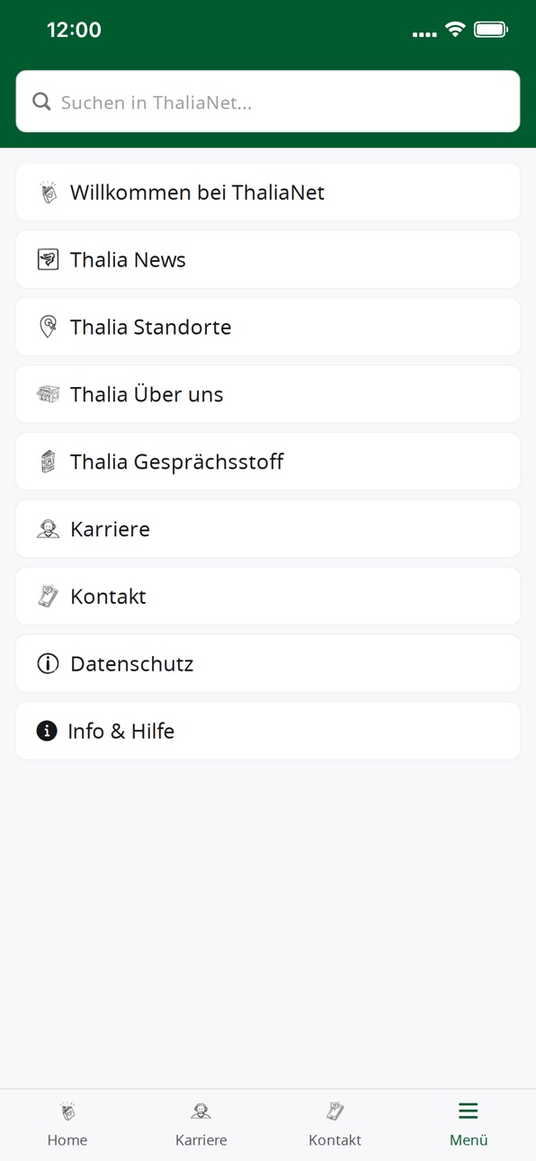Switch to the Kontakt bottom tab
Viewport: 536px width, 1161px height.
tap(335, 1124)
